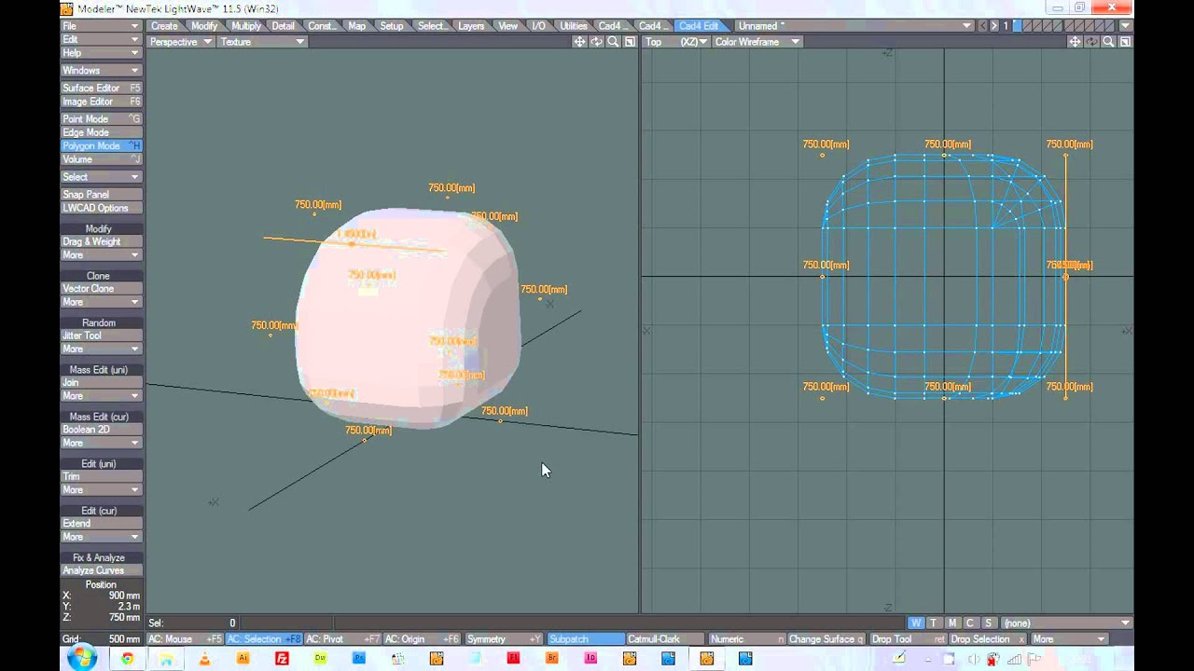This screenshot has width=1194, height=671.
Task: Toggle Symmetry mode
Action: (x=504, y=639)
